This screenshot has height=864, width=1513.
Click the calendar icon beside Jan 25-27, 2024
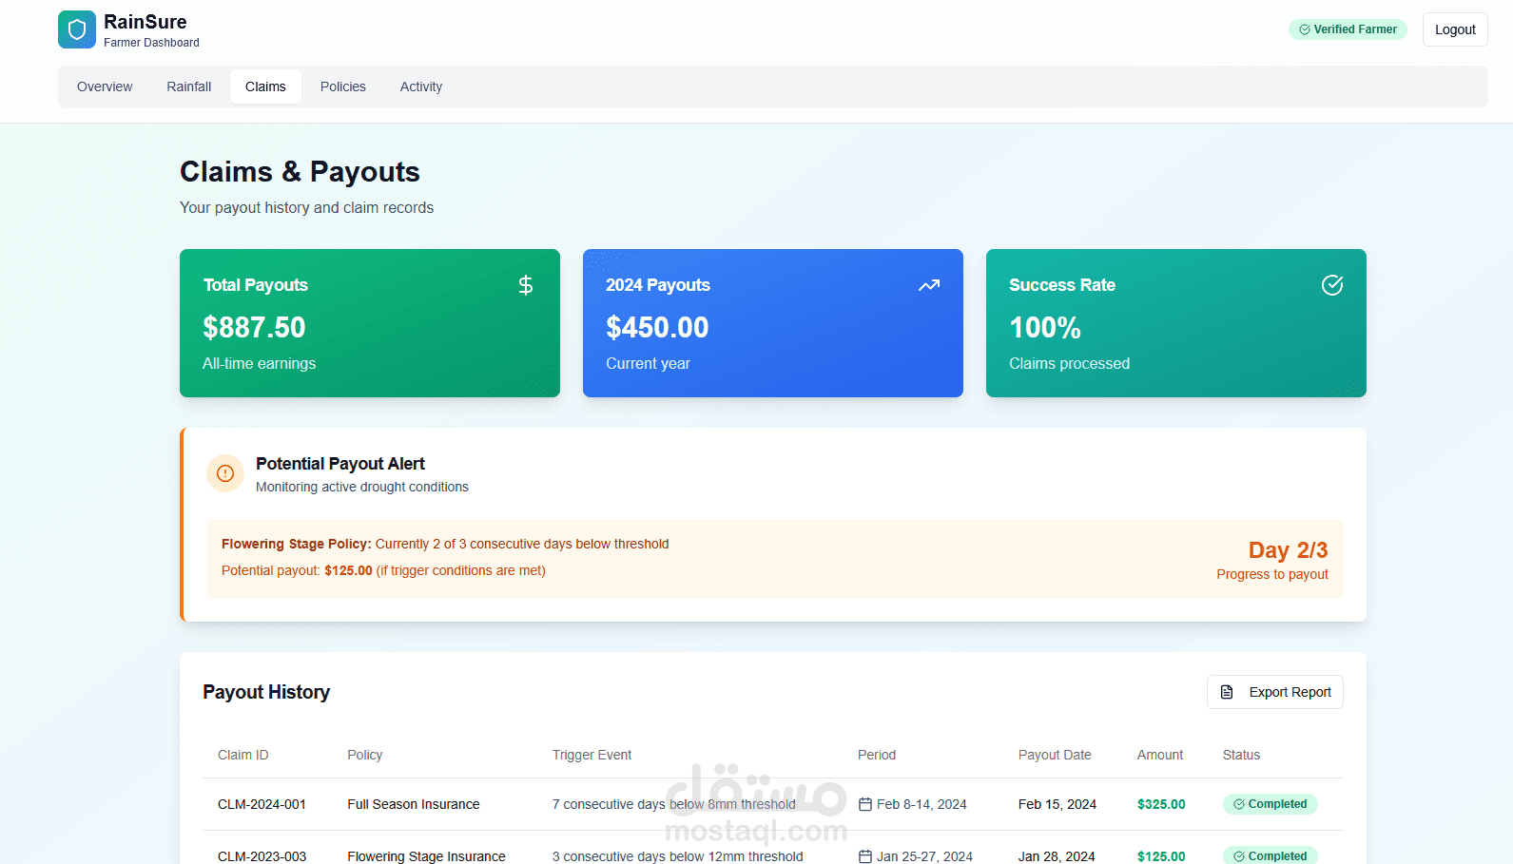[865, 856]
